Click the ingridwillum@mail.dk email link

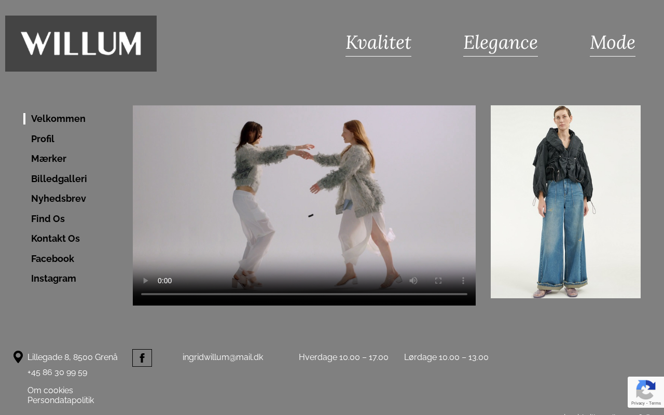point(223,357)
